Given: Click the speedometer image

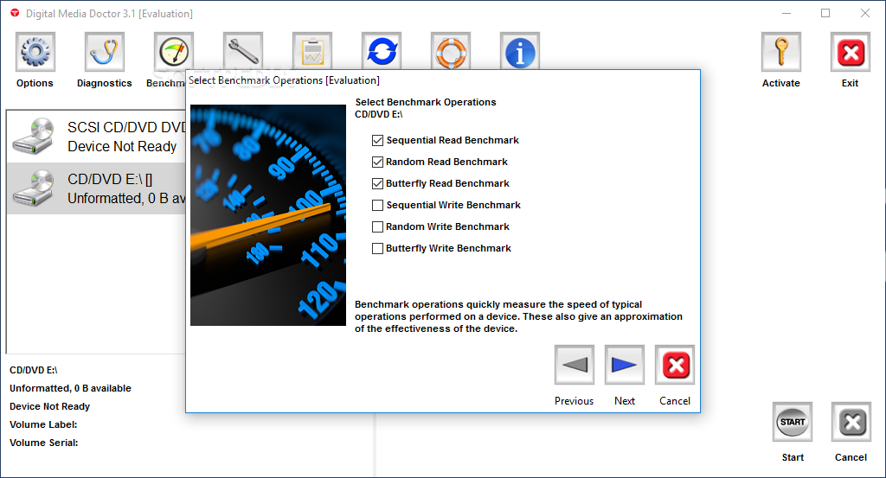Looking at the screenshot, I should click(268, 215).
